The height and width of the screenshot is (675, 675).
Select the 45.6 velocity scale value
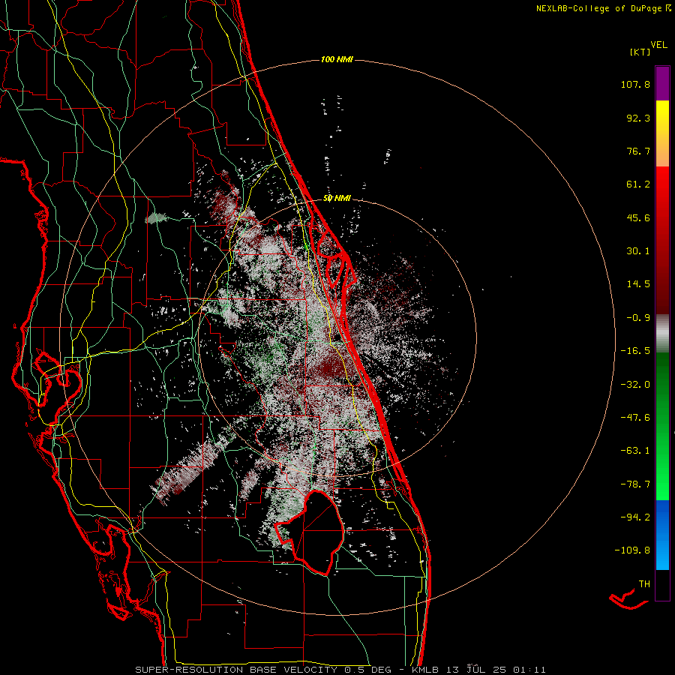point(638,217)
